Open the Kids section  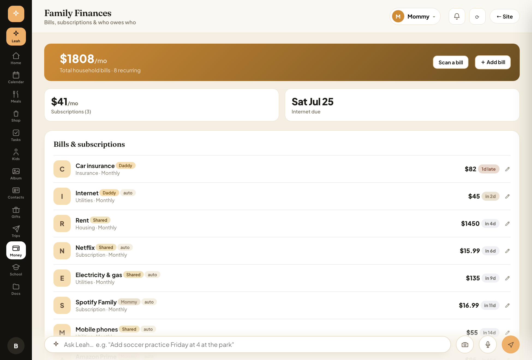tap(16, 155)
